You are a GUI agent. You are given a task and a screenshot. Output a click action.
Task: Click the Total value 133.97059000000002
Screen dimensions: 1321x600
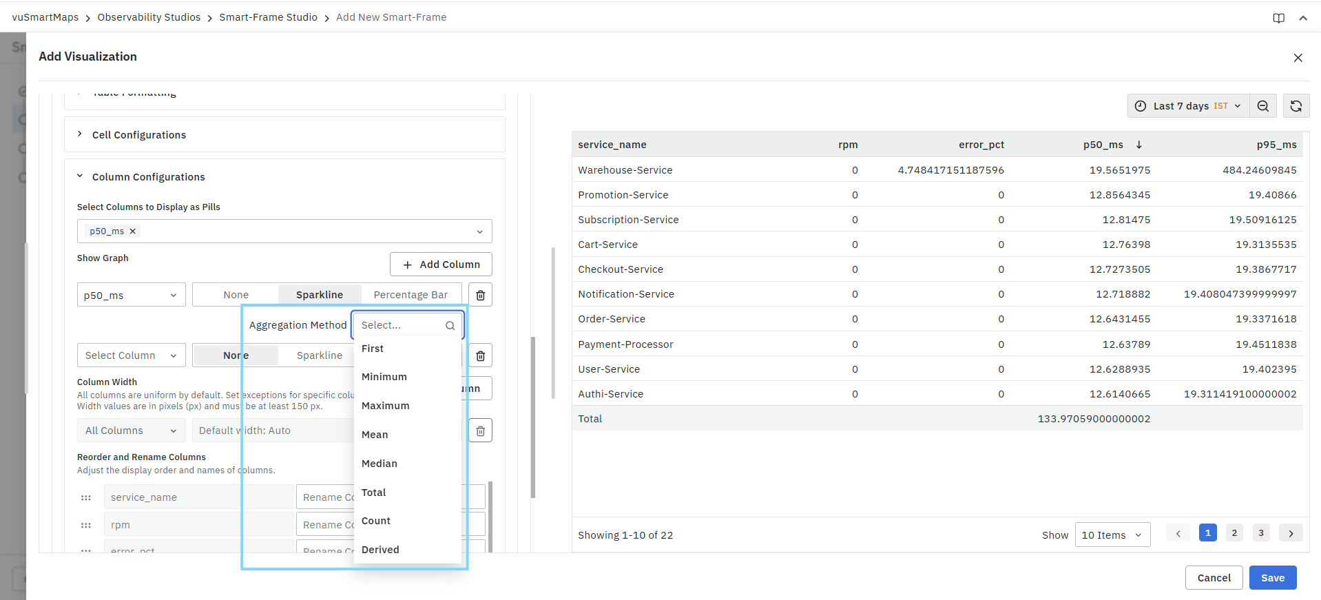(x=1094, y=419)
